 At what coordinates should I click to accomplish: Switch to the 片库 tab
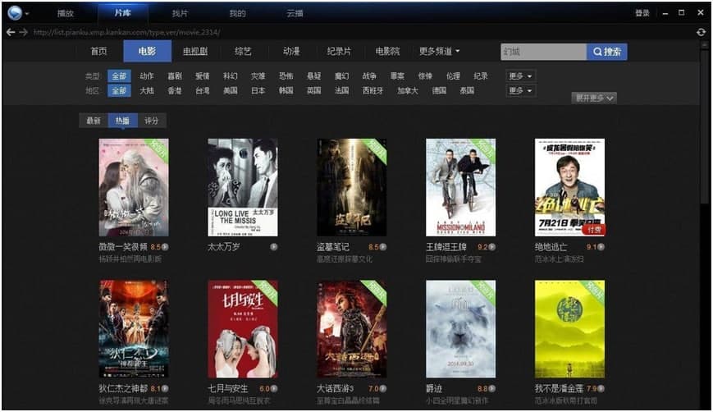click(123, 13)
